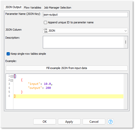Image resolution: width=135 pixels, height=130 pixels.
Task: Click the "output" key on line 4
Action: tap(35, 88)
